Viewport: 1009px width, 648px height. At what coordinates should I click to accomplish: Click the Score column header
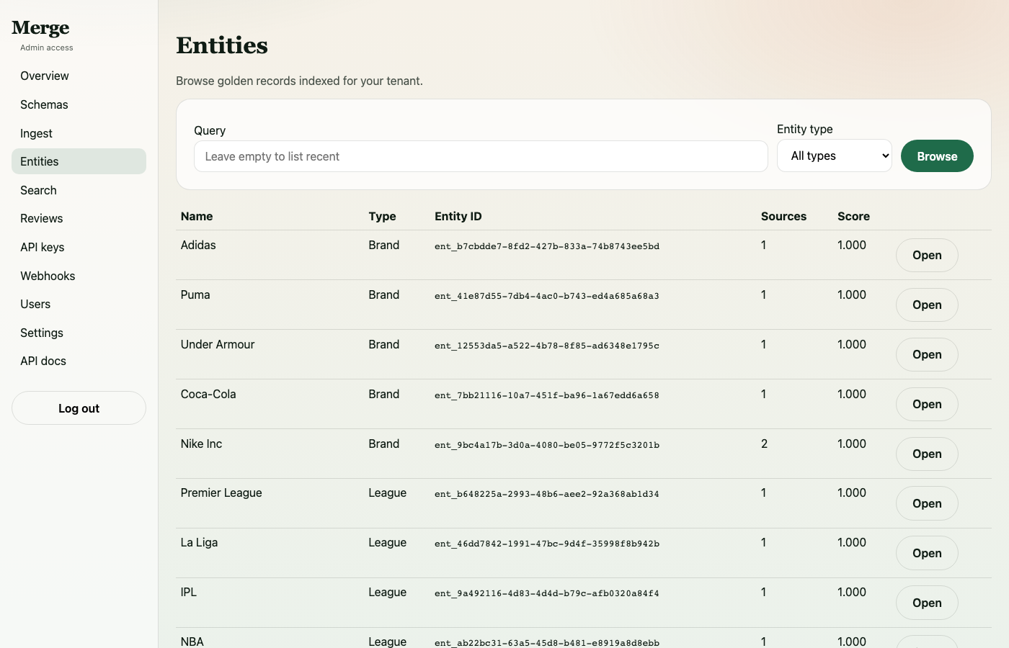[x=853, y=216]
